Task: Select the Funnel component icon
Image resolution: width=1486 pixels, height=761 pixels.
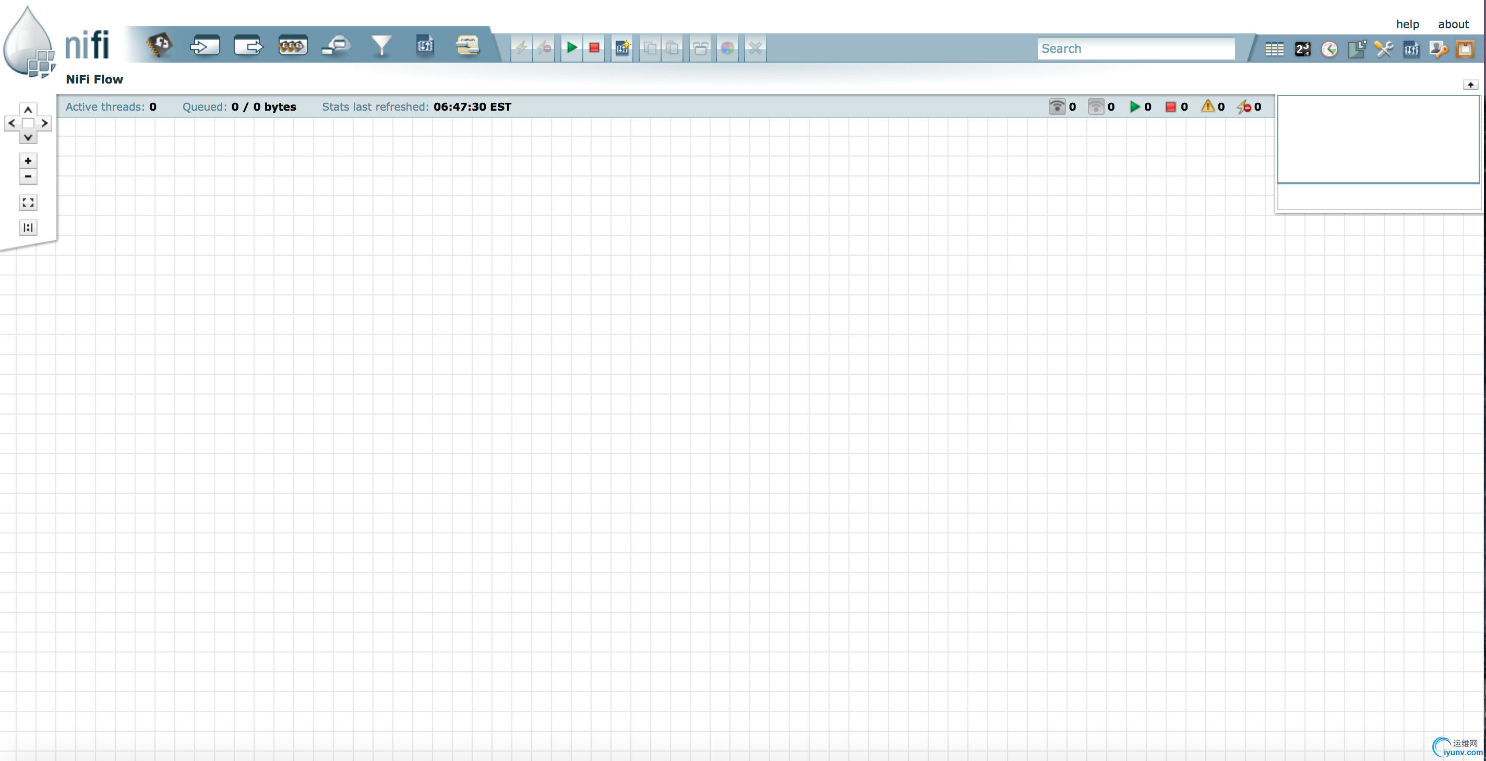Action: [381, 45]
